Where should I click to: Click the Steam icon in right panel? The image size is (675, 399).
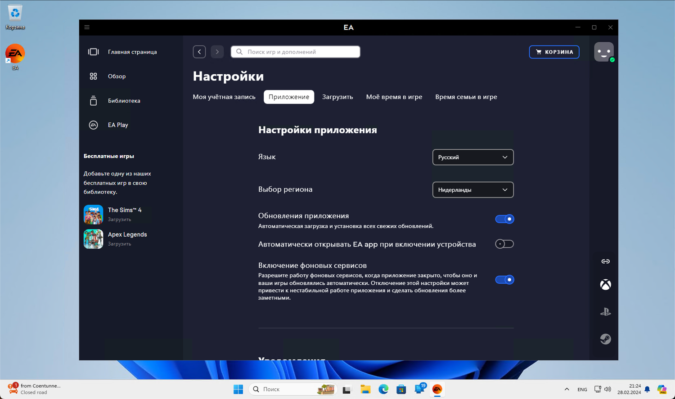[x=606, y=339]
